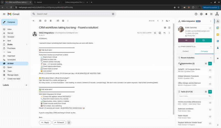Add a new label with plus
This screenshot has width=221, height=128.
26,85
